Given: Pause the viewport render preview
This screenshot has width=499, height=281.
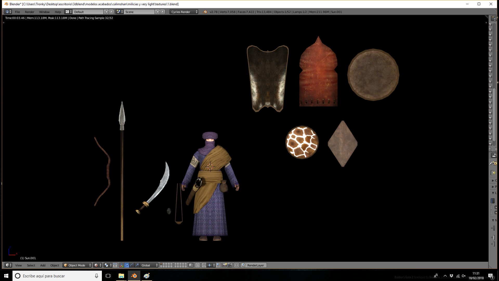Looking at the screenshot, I should pyautogui.click(x=236, y=265).
